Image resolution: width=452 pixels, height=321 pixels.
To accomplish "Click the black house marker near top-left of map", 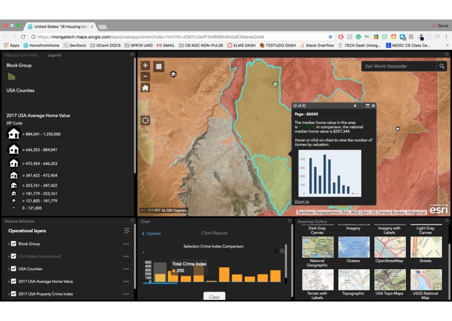I will [x=173, y=74].
